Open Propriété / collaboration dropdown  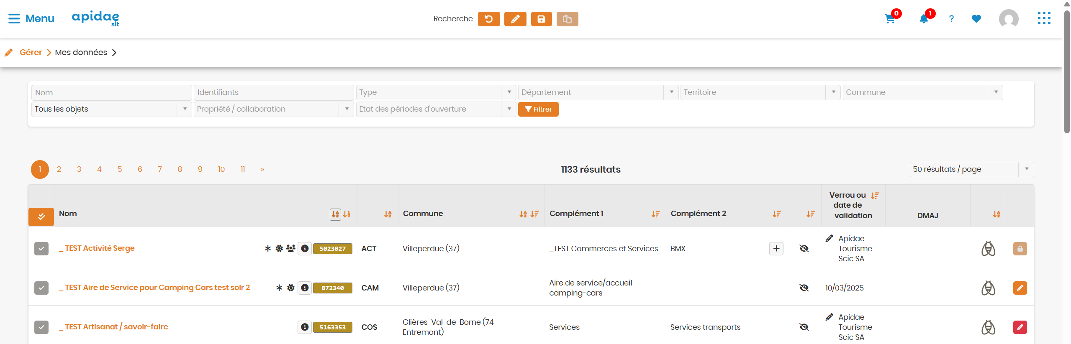coord(274,109)
